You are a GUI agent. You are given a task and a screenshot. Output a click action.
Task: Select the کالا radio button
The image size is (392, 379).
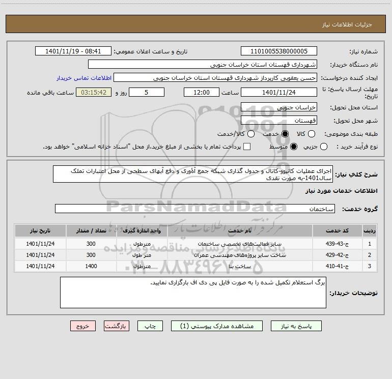(x=312, y=134)
